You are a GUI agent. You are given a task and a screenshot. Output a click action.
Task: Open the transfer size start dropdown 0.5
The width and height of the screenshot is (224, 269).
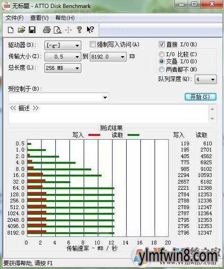63,57
